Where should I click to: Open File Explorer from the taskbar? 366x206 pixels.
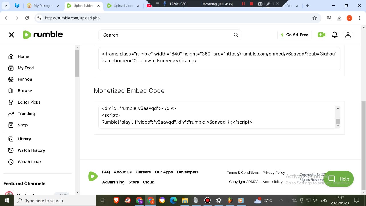[x=185, y=201]
